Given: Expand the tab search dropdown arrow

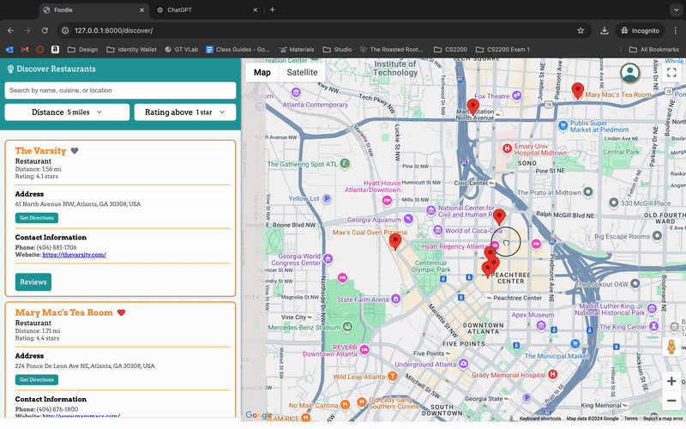Looking at the screenshot, I should pos(676,9).
